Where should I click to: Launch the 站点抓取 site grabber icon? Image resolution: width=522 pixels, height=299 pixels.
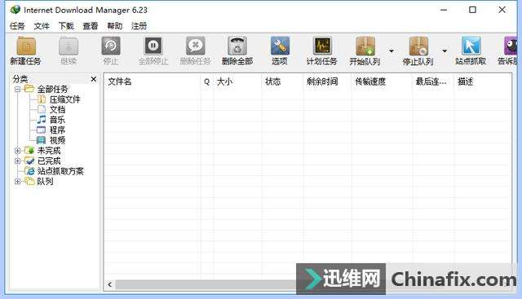point(471,46)
